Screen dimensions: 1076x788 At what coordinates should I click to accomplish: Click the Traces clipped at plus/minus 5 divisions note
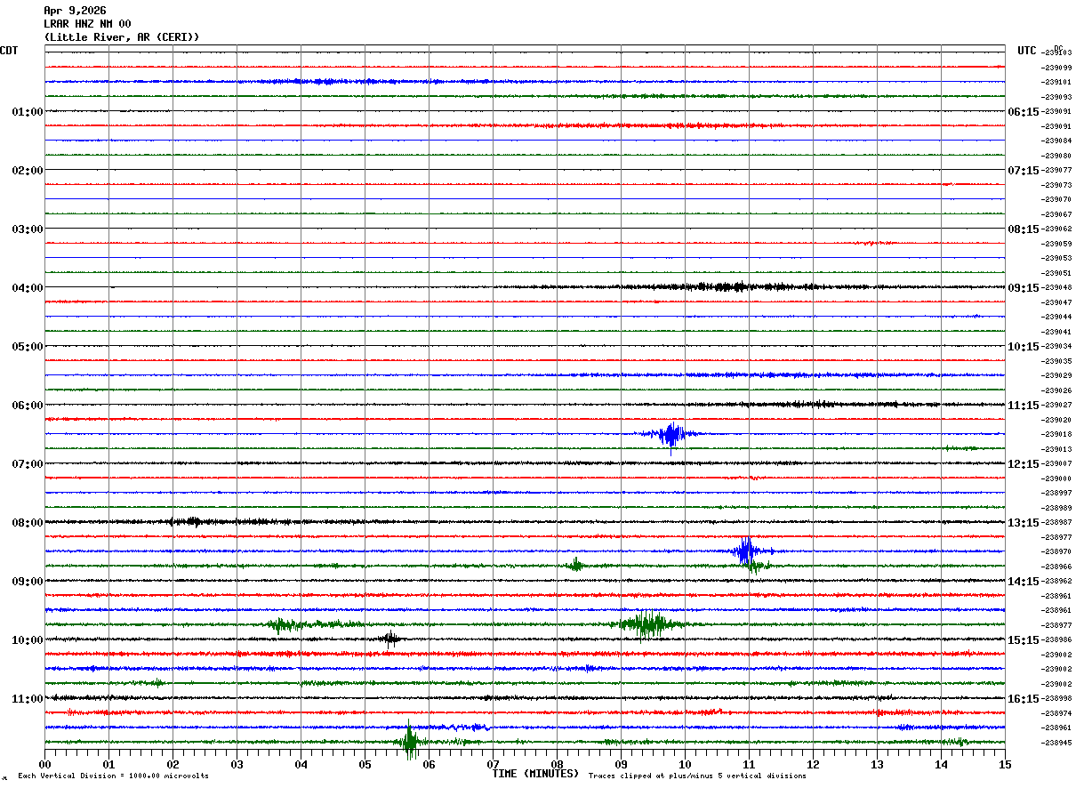(697, 776)
